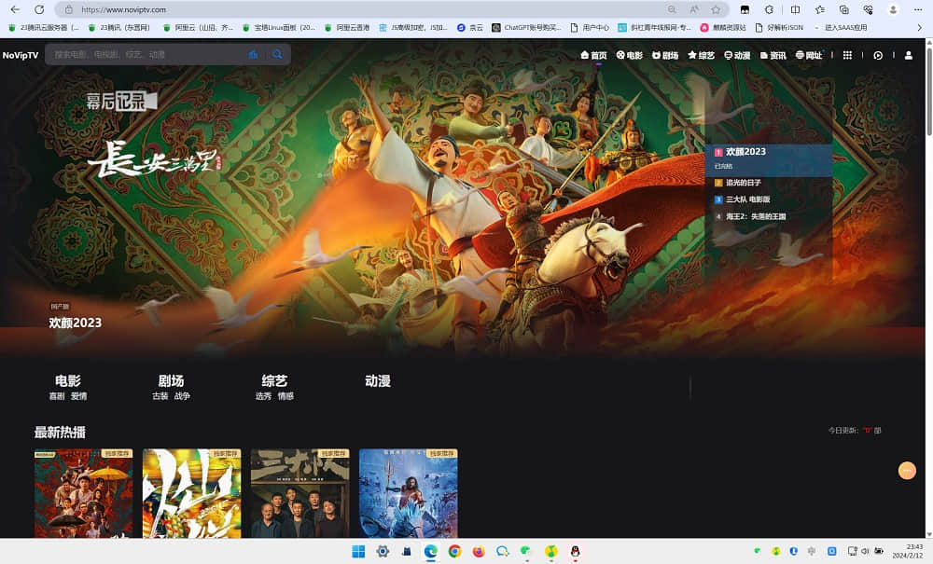The image size is (933, 564).
Task: Go back using the browser back arrow
Action: [x=16, y=9]
